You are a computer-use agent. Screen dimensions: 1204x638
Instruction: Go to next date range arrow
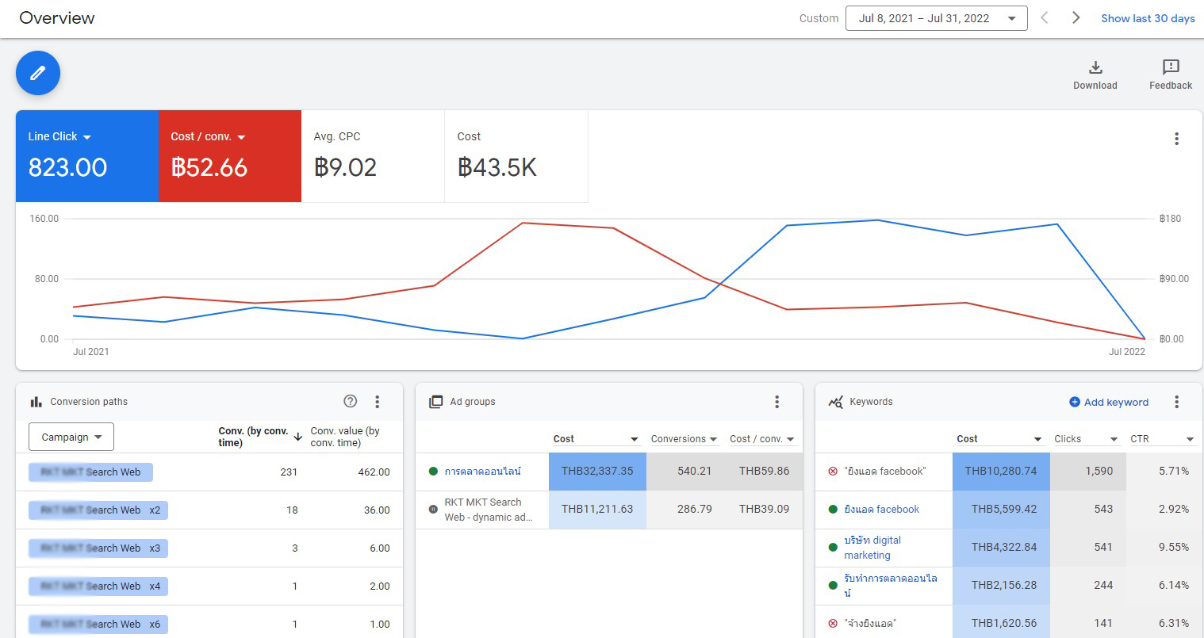tap(1076, 17)
